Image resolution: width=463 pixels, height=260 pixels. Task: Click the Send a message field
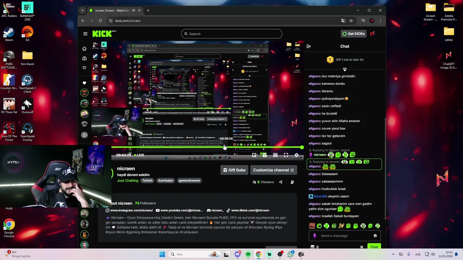[345, 236]
